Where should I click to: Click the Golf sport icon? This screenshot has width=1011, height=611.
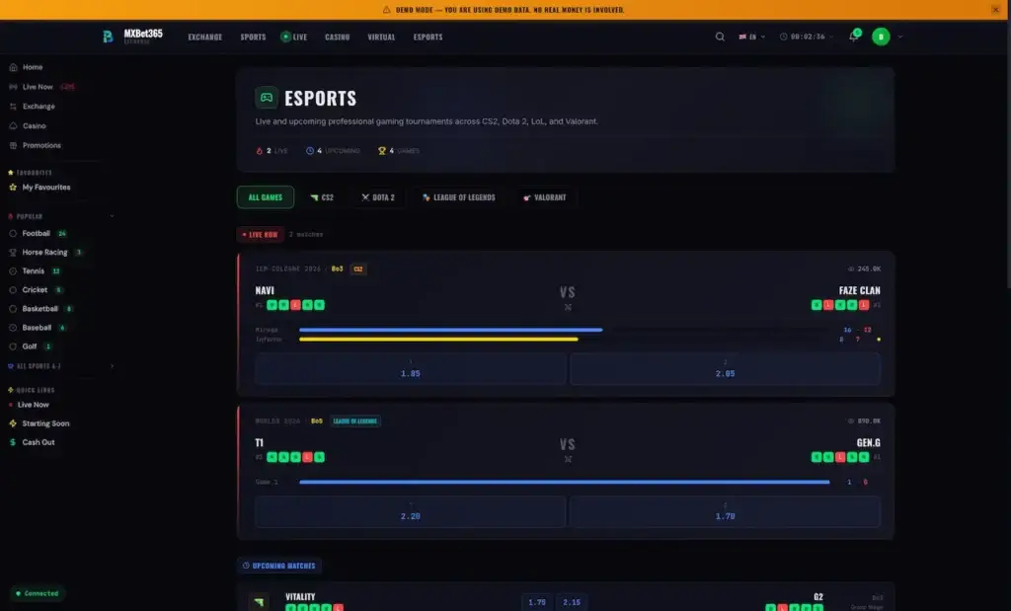[13, 346]
